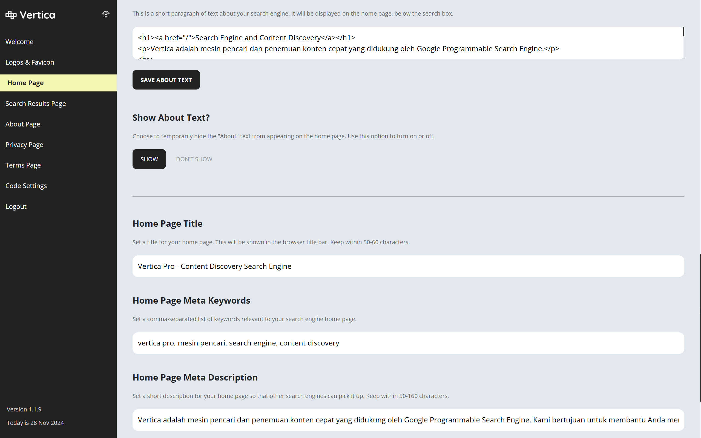This screenshot has height=438, width=701.
Task: Open the Logos & Favicon settings
Action: coord(30,62)
